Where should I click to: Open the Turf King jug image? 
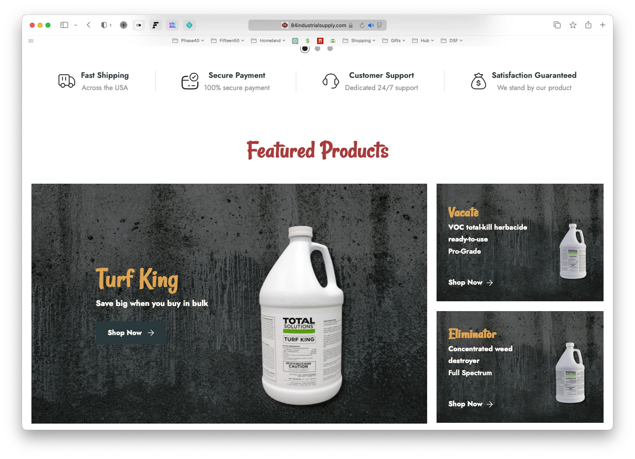pos(301,315)
